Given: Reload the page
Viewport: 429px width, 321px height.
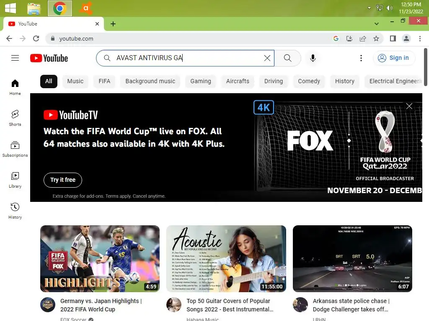Looking at the screenshot, I should click(36, 38).
